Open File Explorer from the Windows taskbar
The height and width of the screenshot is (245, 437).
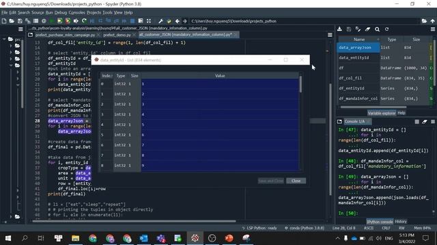(75, 238)
